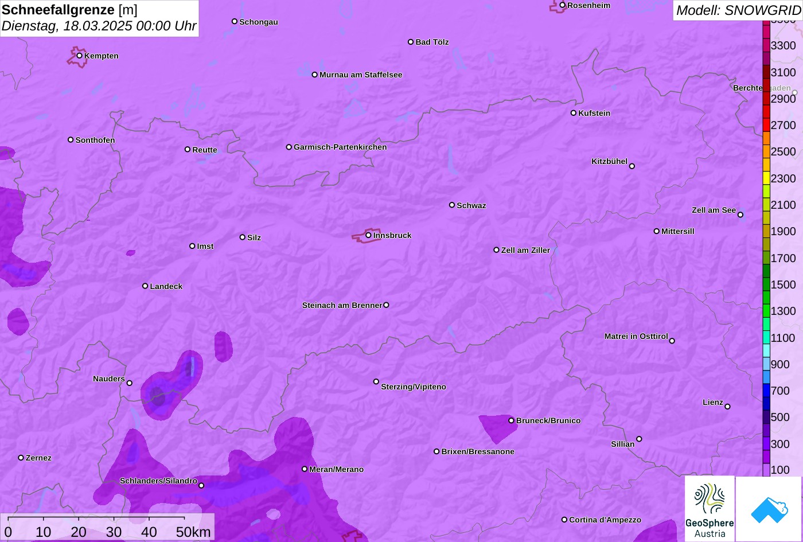Click the Schlanders/Silandro label
The image size is (803, 542).
tap(158, 481)
